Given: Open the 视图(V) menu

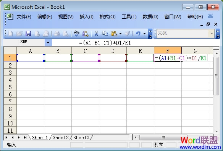Looking at the screenshot, I should 66,17.
